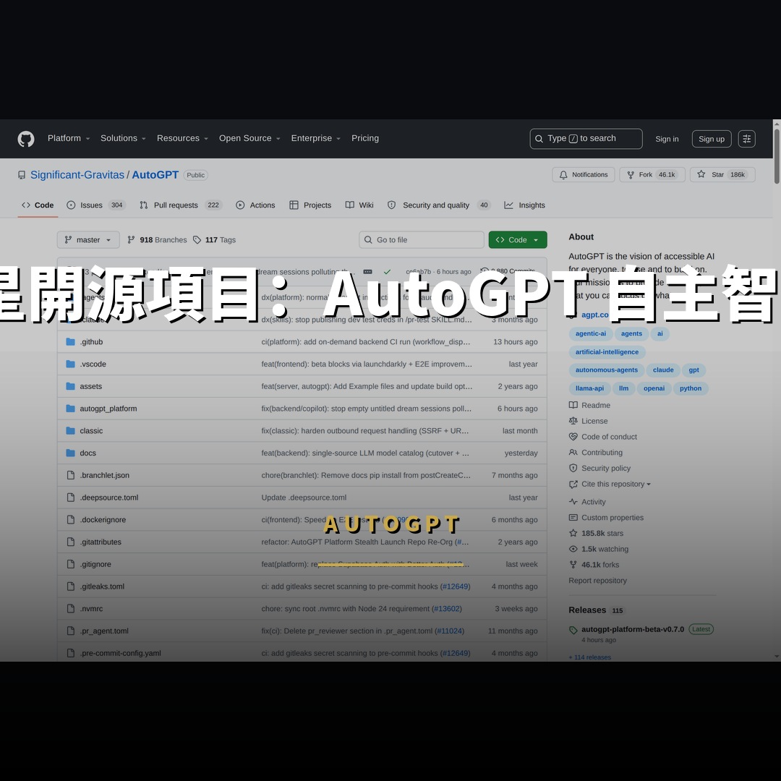The width and height of the screenshot is (781, 781).
Task: Open the .dockerignore file
Action: click(x=103, y=520)
